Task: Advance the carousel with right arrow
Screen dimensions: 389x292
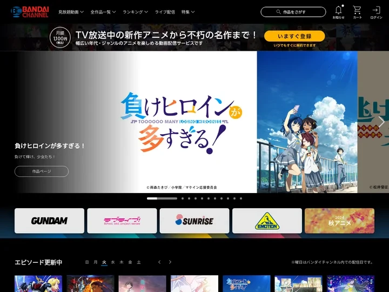Action: (x=381, y=122)
